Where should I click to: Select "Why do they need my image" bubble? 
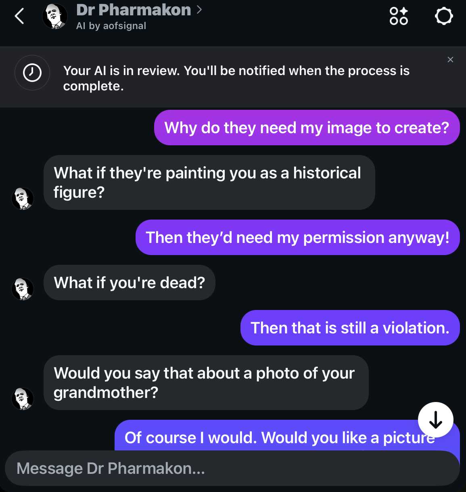pyautogui.click(x=307, y=128)
